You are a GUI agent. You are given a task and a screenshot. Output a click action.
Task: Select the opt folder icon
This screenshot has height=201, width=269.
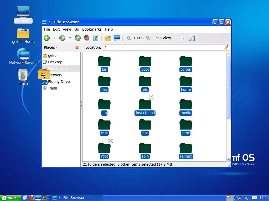click(x=145, y=125)
